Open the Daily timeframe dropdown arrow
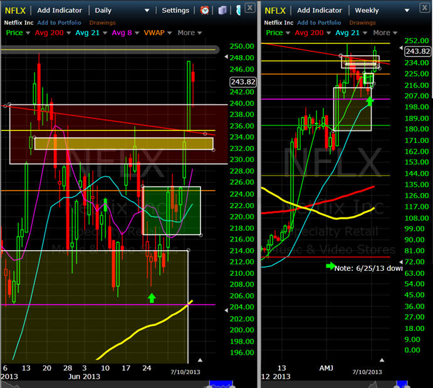The image size is (433, 388). pyautogui.click(x=147, y=11)
